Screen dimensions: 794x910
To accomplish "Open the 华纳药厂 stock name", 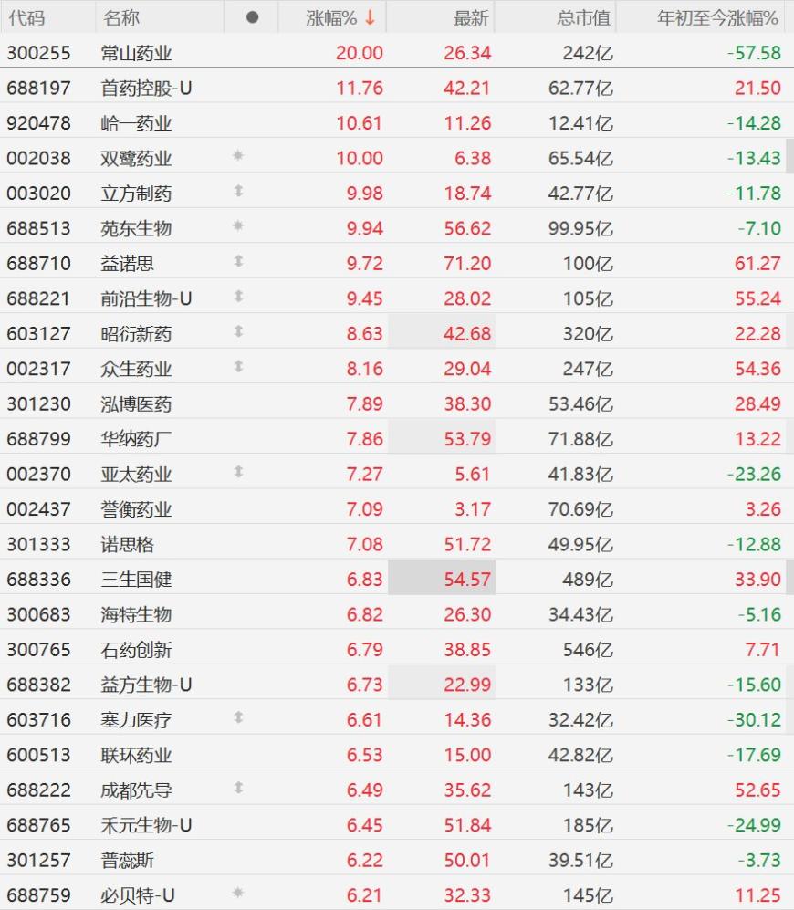I will [x=136, y=439].
